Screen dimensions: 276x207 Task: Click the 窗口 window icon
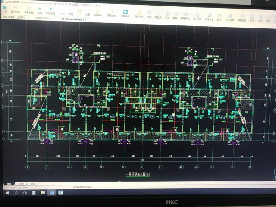40,10
